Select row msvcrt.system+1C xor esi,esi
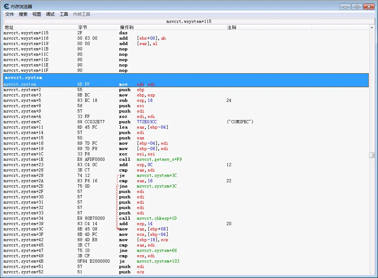378x278 pixels. pos(186,154)
